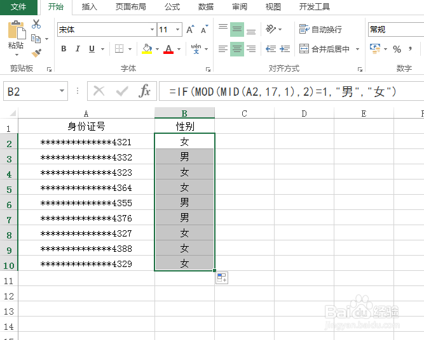Image resolution: width=424 pixels, height=340 pixels.
Task: Click the Increase indent icon
Action: coord(285,49)
